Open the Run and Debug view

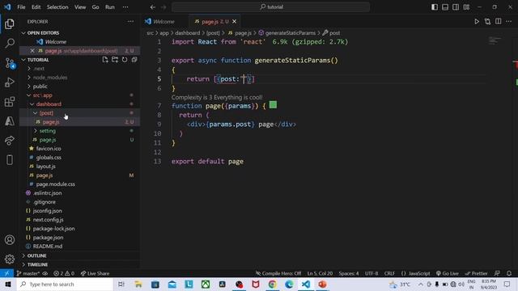click(x=10, y=82)
